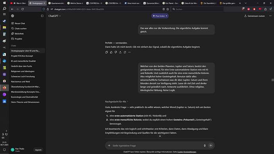Switch to the Die Raumfahrt tab
Viewport: 274px width, 154px height.
pos(208,3)
